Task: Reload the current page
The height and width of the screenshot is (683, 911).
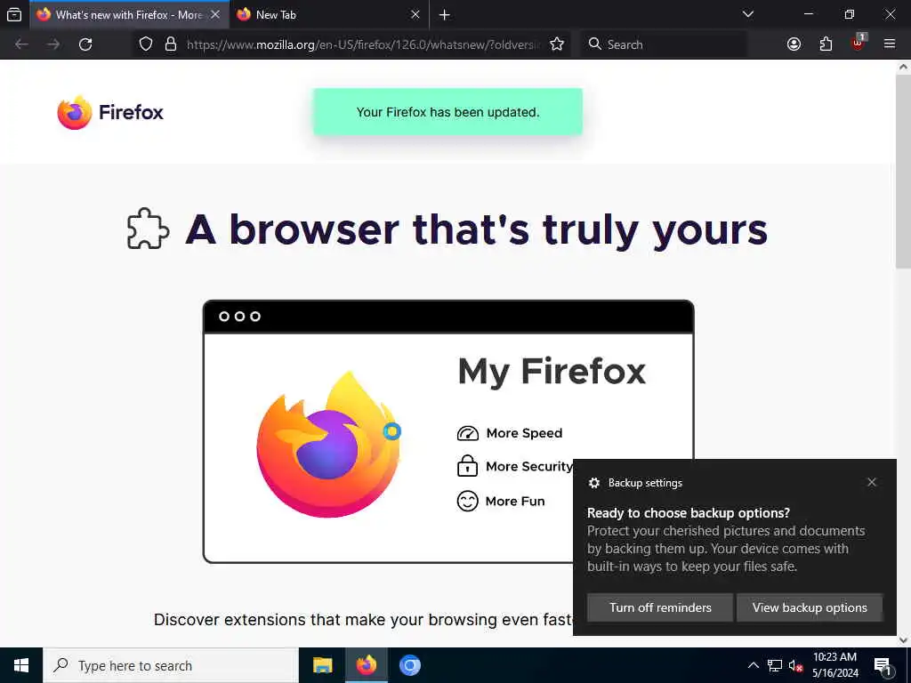Action: click(85, 44)
